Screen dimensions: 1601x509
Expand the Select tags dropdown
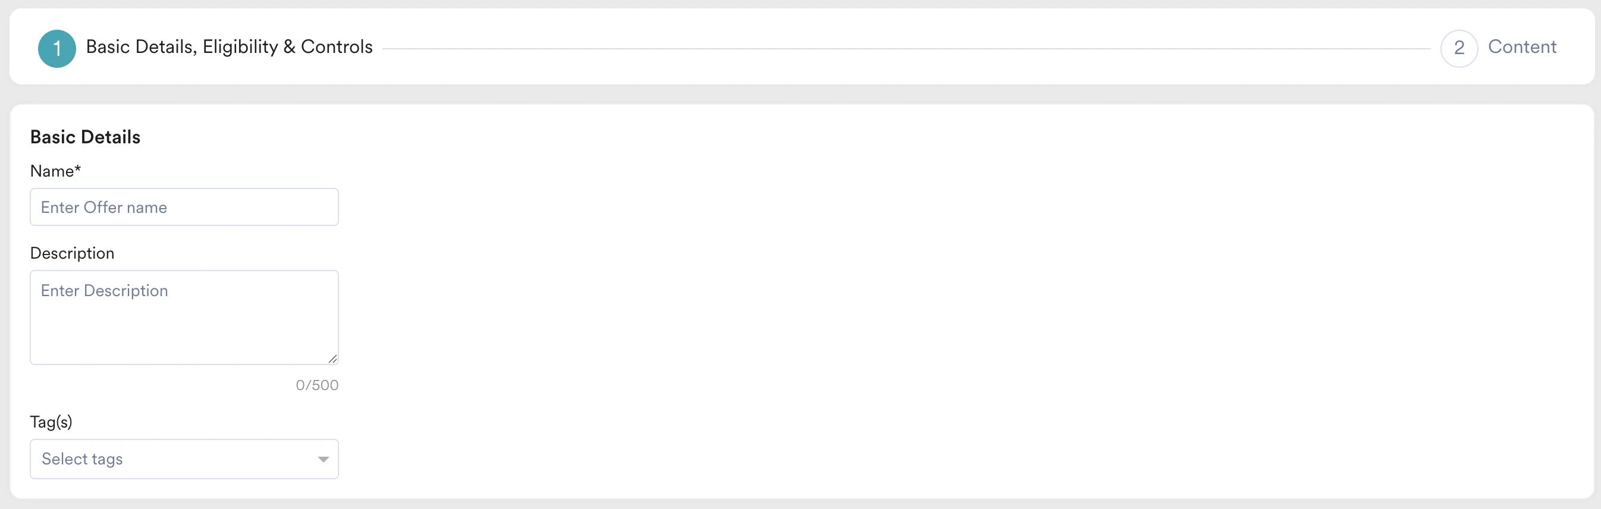point(184,458)
